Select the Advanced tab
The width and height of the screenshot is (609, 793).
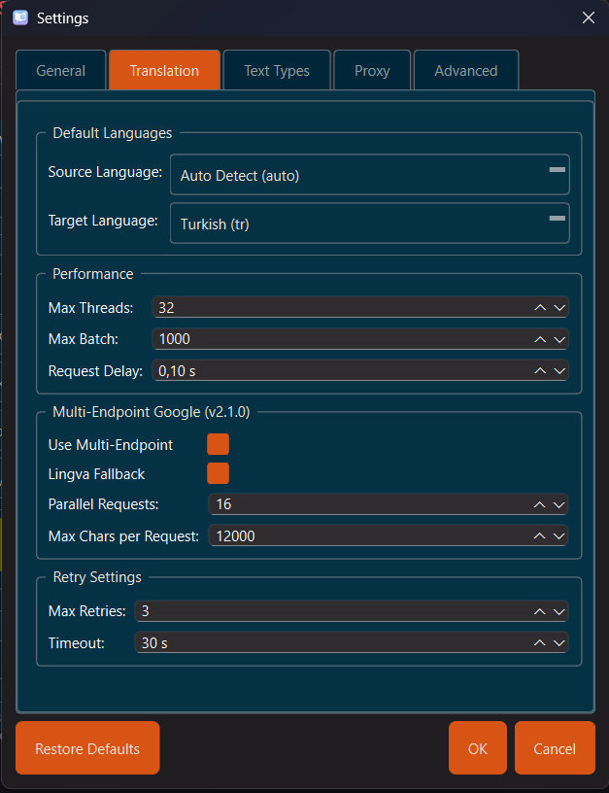coord(466,71)
